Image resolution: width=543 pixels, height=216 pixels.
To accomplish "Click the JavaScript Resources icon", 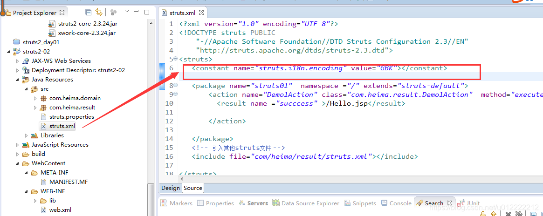I will (x=26, y=145).
